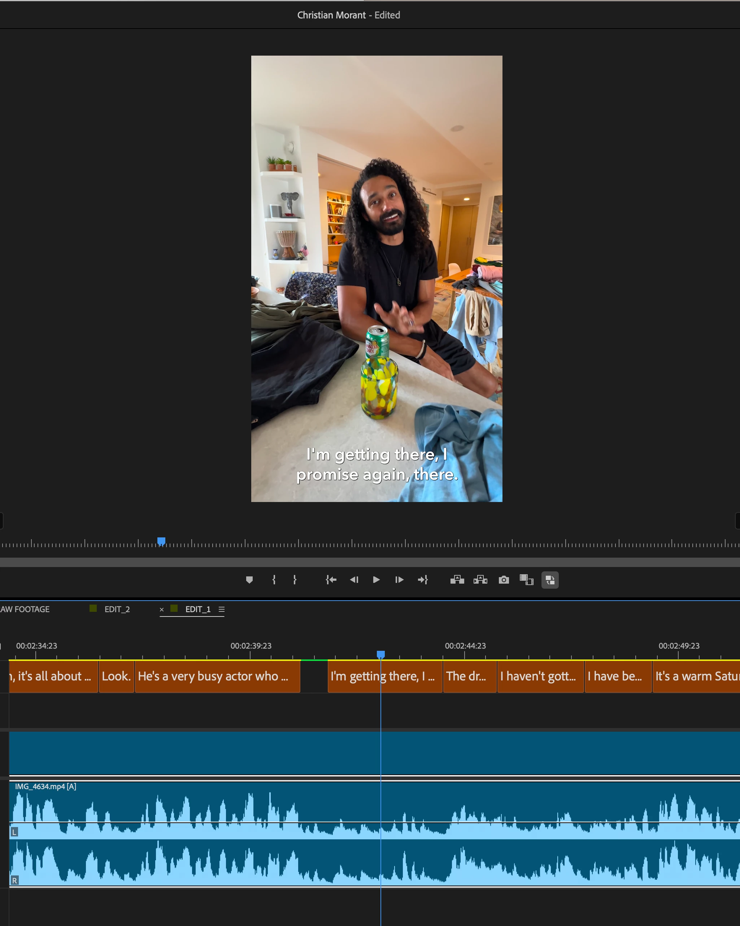The width and height of the screenshot is (740, 926).
Task: Click the Go to In point icon
Action: 331,580
